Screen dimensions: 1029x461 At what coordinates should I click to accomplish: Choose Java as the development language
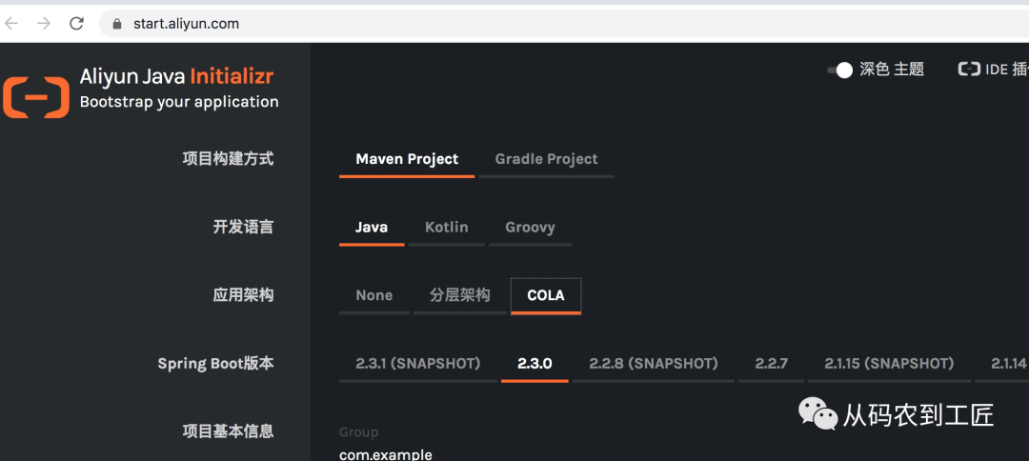tap(372, 228)
